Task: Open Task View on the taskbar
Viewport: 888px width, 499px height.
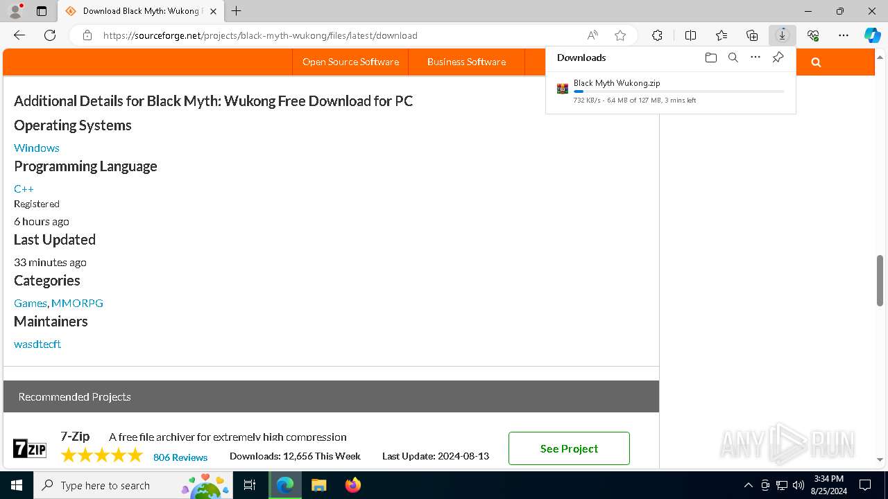Action: tap(250, 485)
